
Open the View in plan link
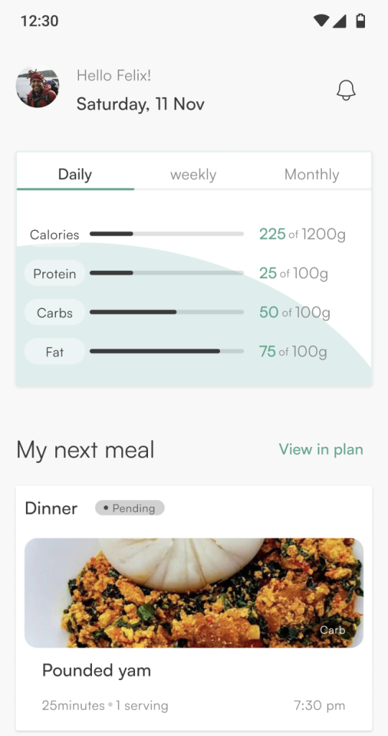pyautogui.click(x=321, y=449)
